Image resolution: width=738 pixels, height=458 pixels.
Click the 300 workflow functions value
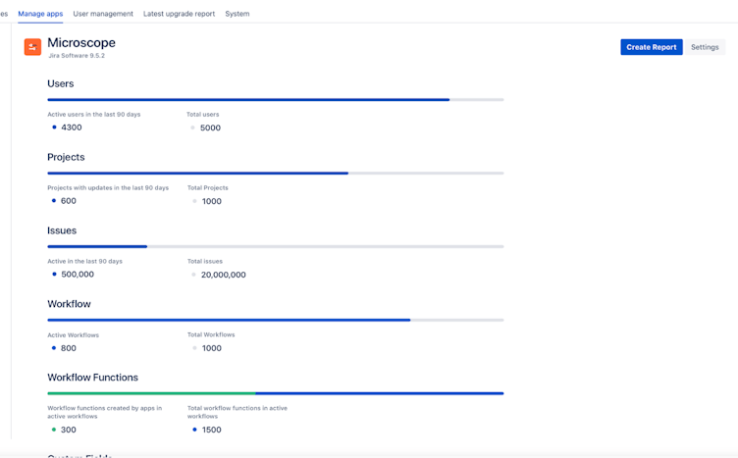pos(69,430)
